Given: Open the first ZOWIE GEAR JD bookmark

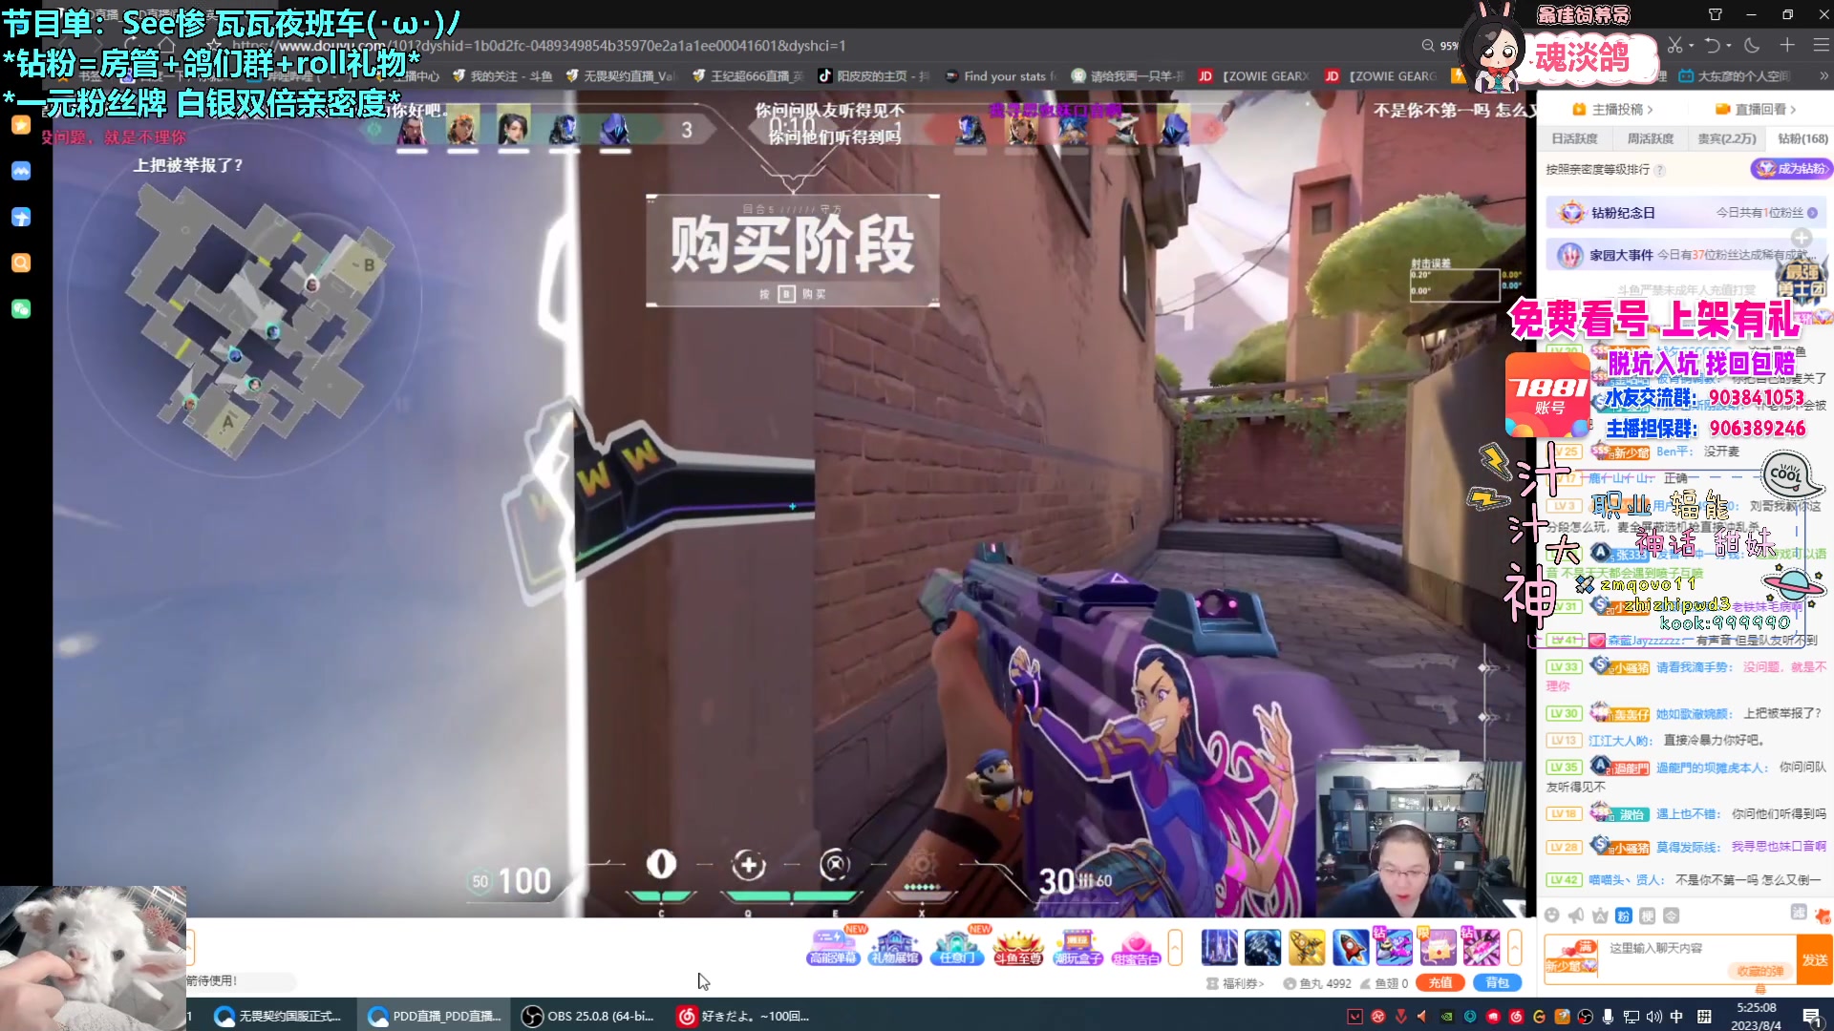Looking at the screenshot, I should click(x=1254, y=76).
